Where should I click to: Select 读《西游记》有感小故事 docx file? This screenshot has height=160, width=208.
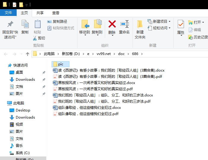pyautogui.click(x=109, y=70)
